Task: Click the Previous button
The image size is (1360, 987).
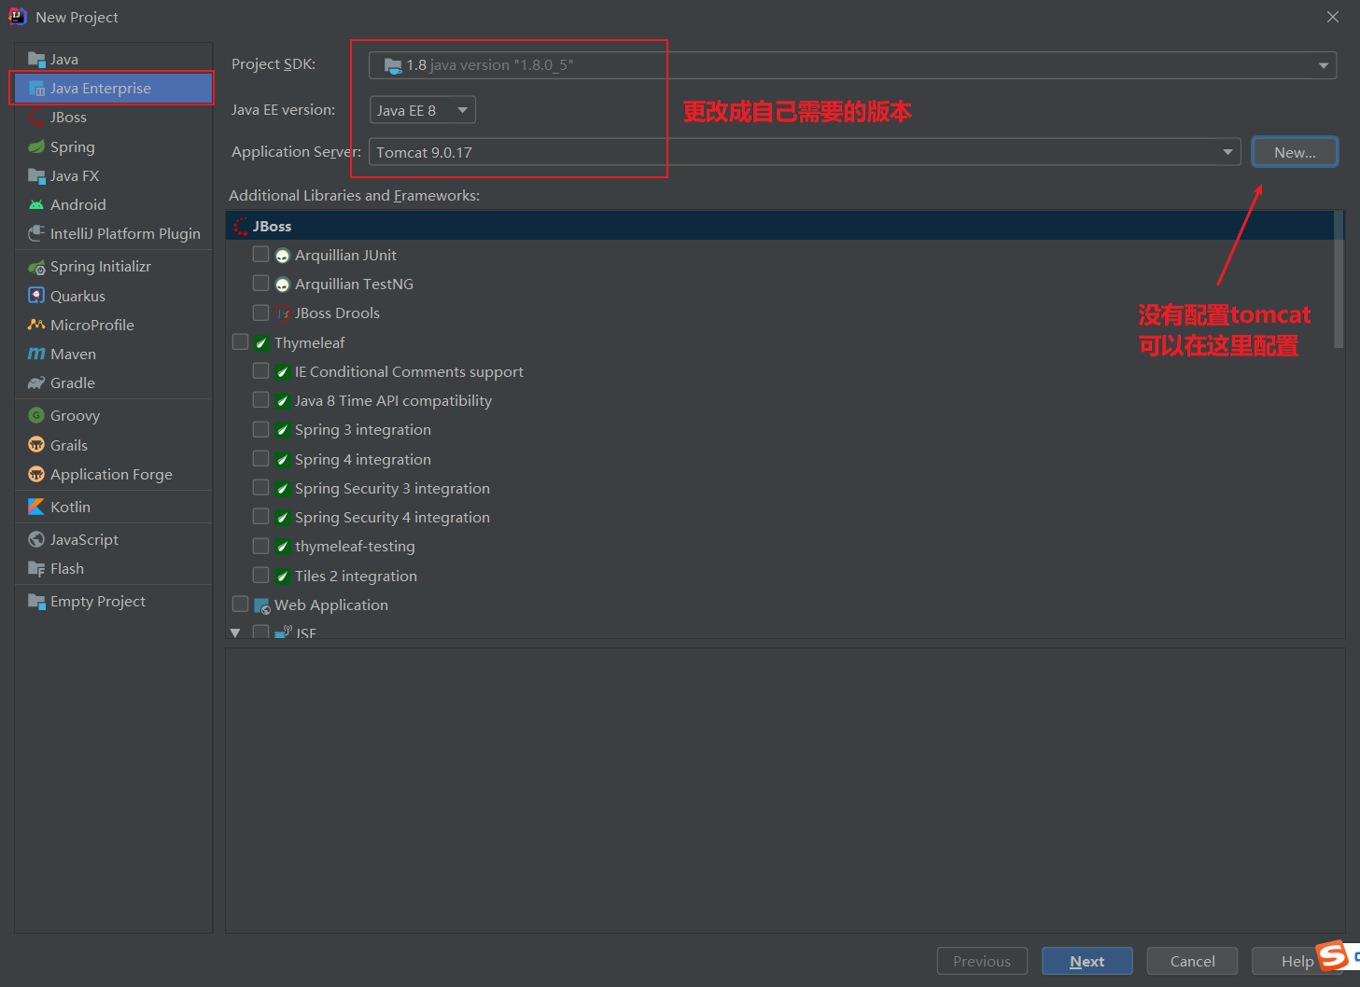Action: click(982, 961)
